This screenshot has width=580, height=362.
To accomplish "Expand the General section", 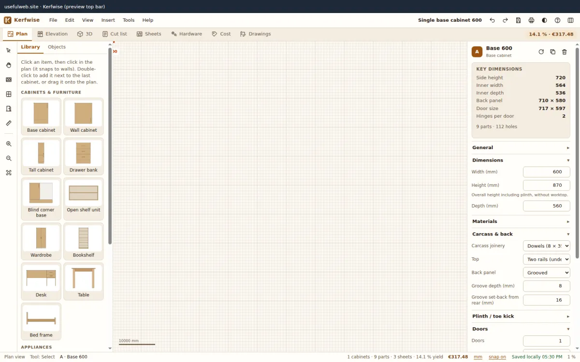I will [x=521, y=148].
